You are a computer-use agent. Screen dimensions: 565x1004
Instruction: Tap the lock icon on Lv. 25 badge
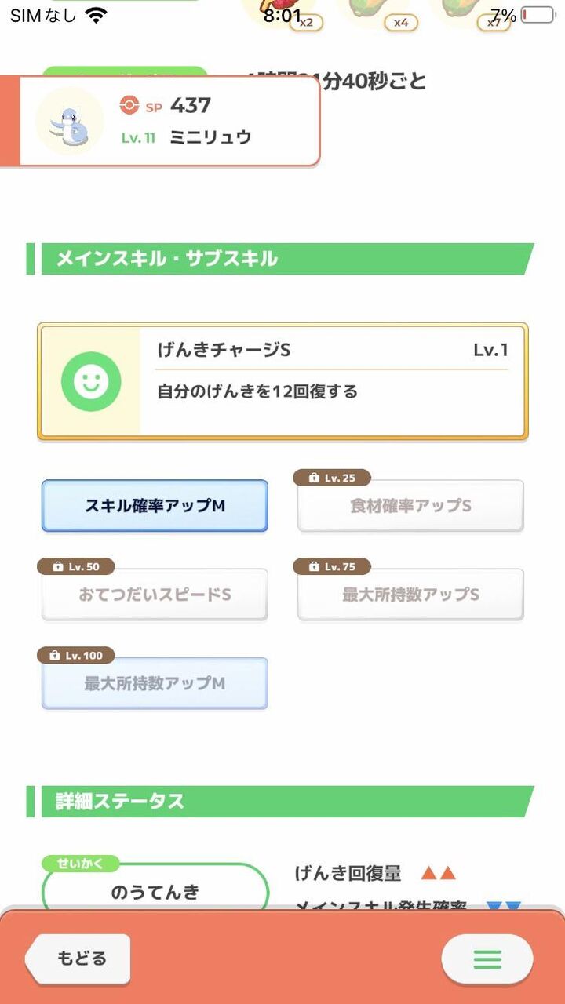coord(314,478)
